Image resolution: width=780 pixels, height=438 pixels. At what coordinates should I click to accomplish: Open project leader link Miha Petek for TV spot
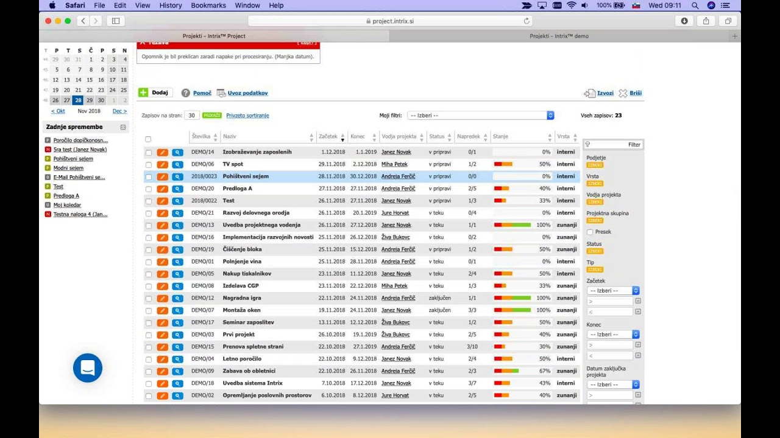pyautogui.click(x=394, y=164)
